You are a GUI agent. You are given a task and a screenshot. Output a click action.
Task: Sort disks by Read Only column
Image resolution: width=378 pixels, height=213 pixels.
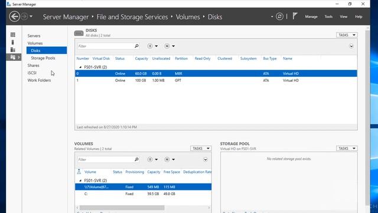203,59
